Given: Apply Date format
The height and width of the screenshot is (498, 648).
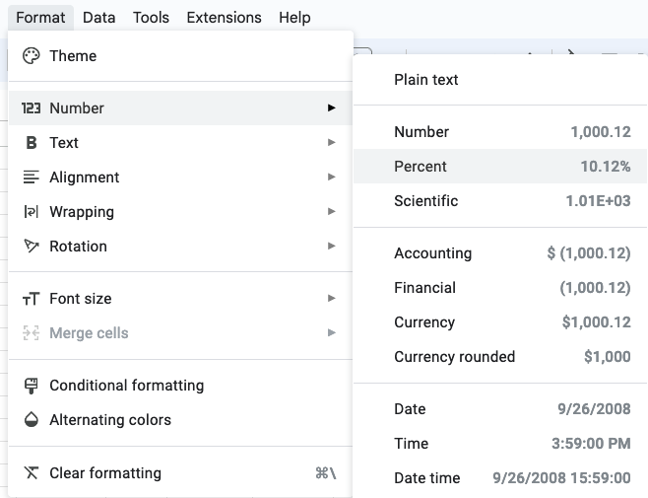Looking at the screenshot, I should [500, 409].
